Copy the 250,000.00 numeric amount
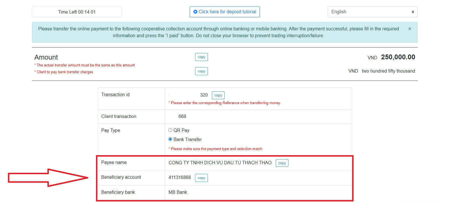The height and width of the screenshot is (202, 449). tap(201, 57)
